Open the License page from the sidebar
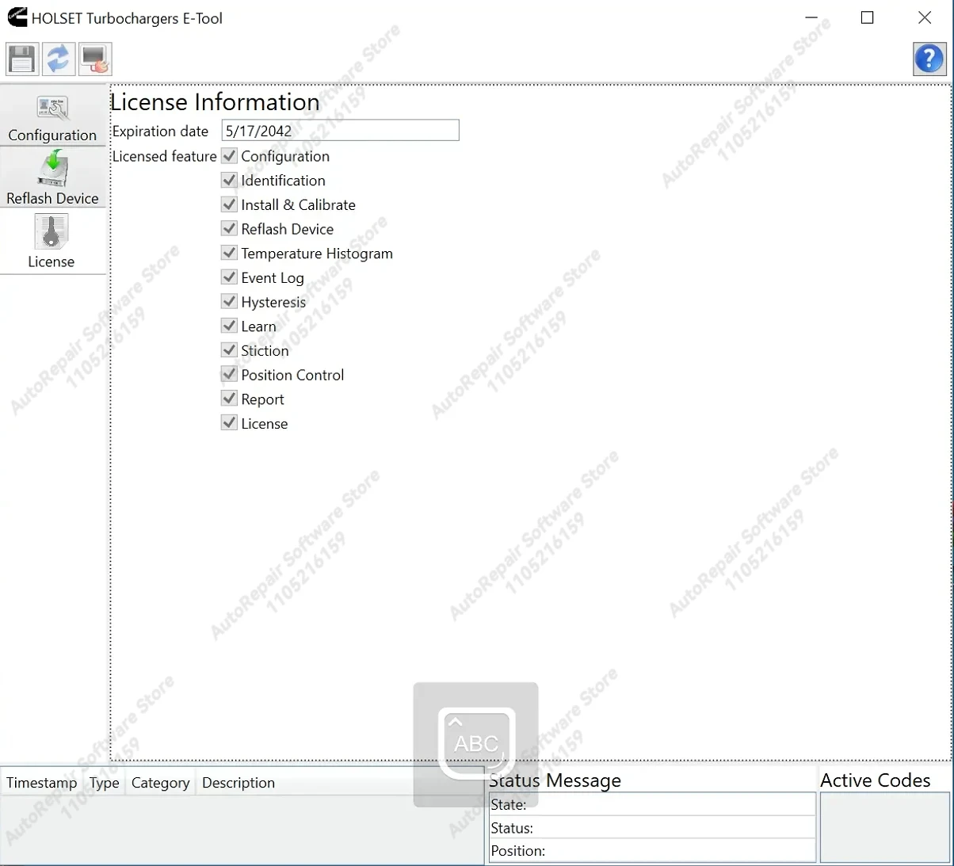Screen dimensions: 954x866 click(x=51, y=242)
